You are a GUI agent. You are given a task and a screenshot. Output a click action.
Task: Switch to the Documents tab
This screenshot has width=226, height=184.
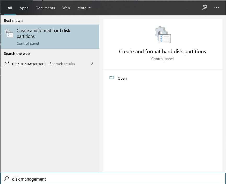(45, 8)
